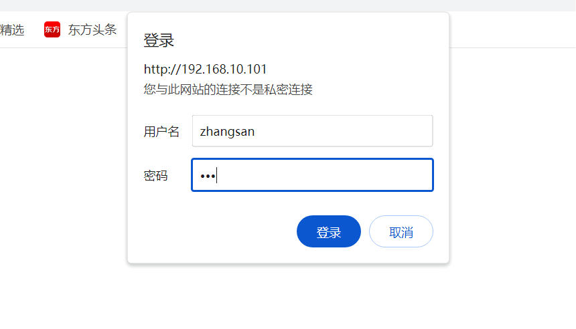
Task: Click blank page area below the dialog
Action: coord(288,297)
